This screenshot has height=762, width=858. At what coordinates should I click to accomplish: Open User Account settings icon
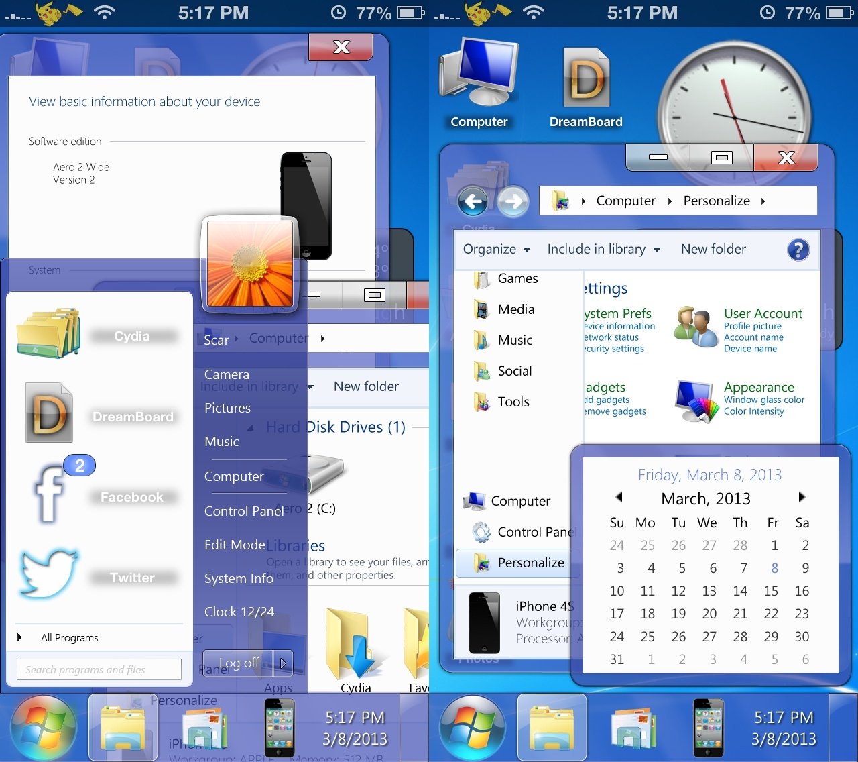(x=694, y=327)
